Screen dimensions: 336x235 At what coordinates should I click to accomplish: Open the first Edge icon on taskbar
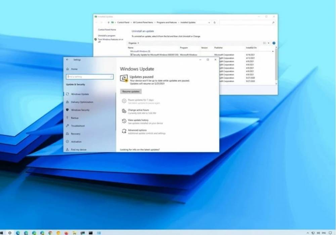click(x=18, y=233)
